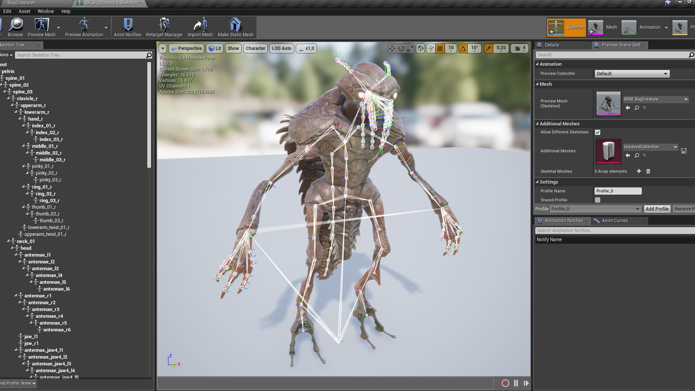Save the UnsavedCollection with disk icon

click(x=684, y=151)
